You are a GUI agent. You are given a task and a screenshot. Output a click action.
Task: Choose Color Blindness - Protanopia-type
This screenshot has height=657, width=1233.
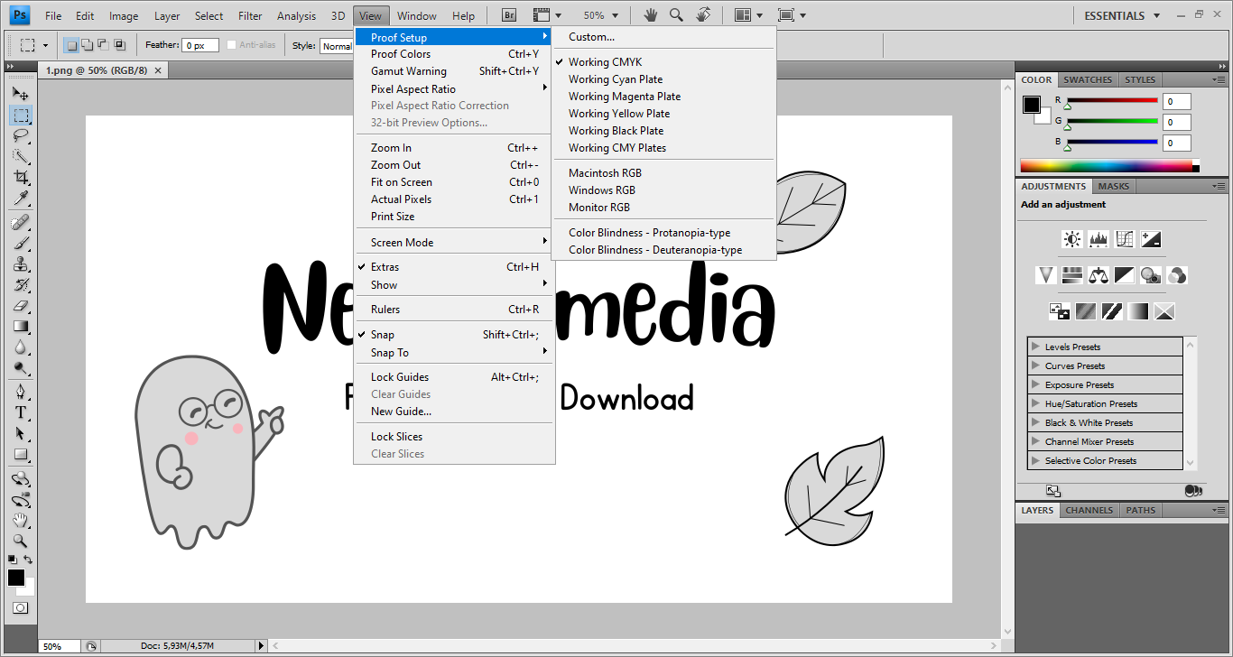click(x=649, y=233)
